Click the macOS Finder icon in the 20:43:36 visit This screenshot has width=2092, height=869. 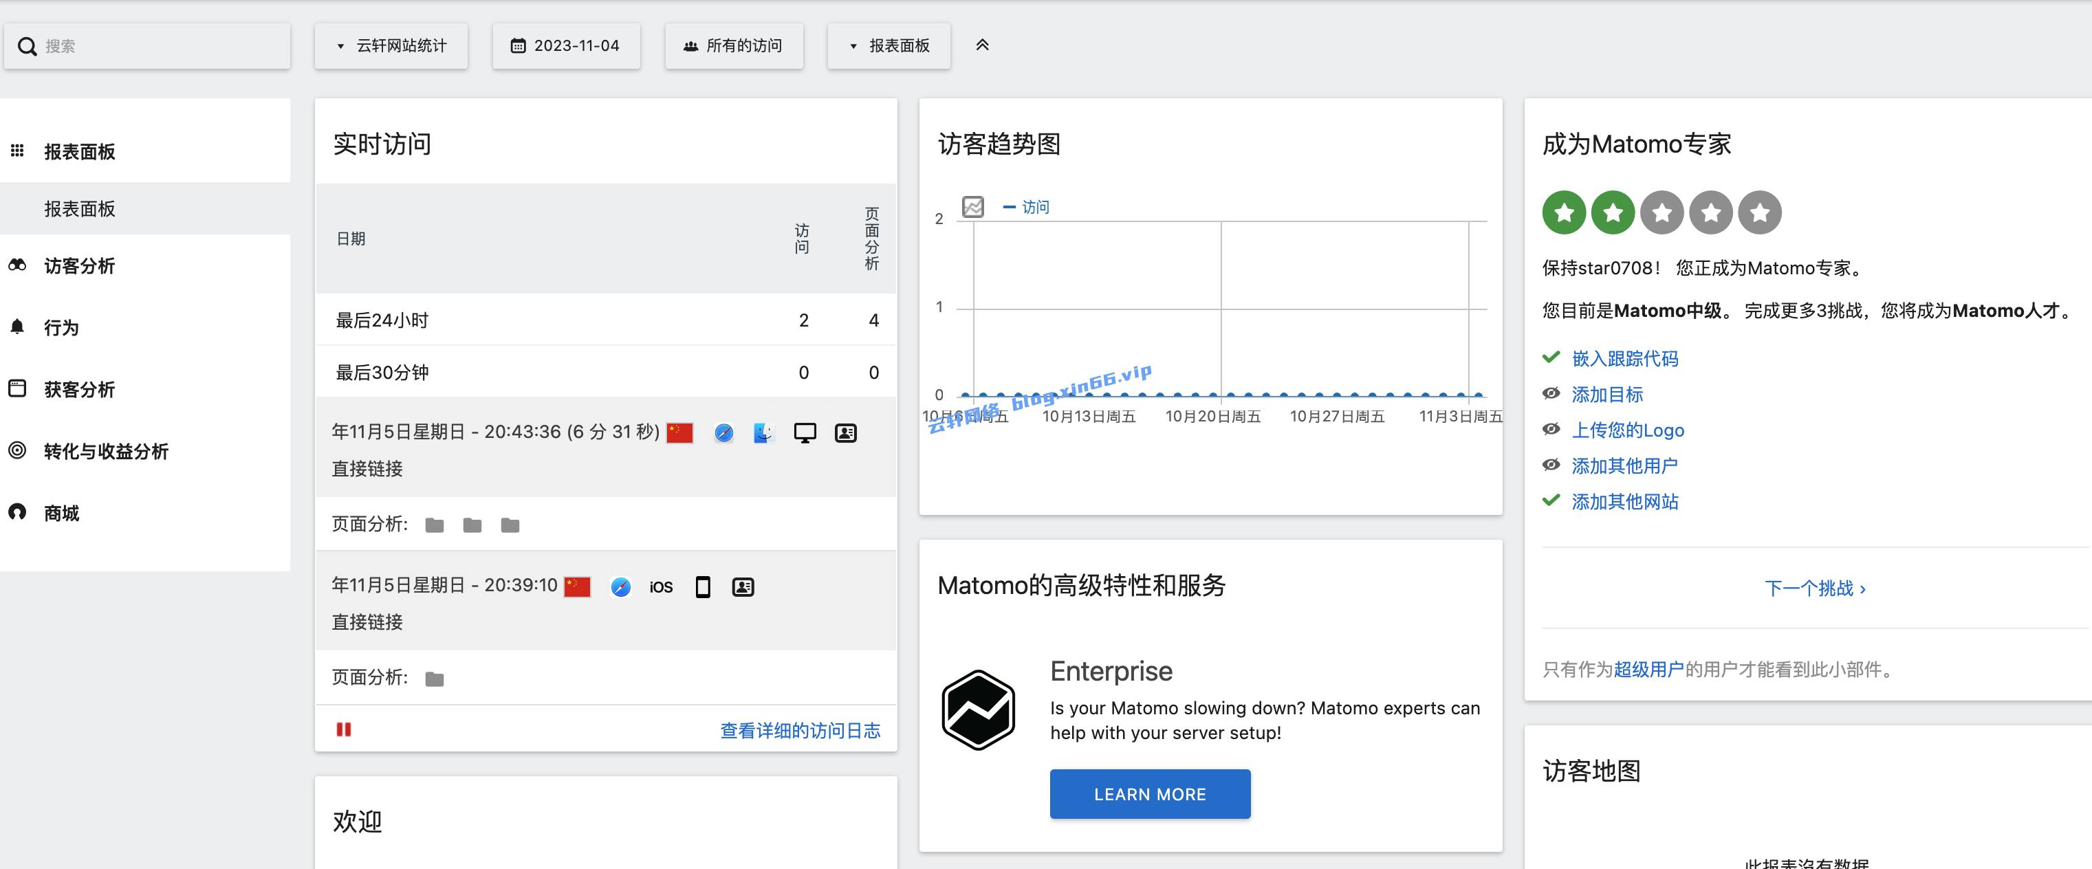[763, 433]
